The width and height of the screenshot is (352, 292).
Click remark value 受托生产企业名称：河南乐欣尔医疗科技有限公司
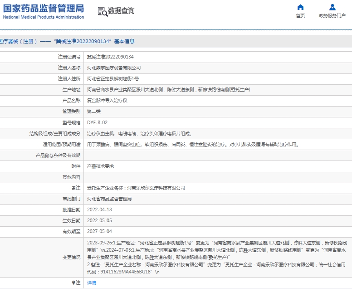point(136,188)
